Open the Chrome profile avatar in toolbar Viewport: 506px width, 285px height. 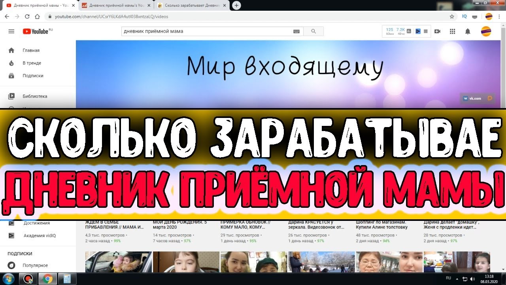(489, 17)
